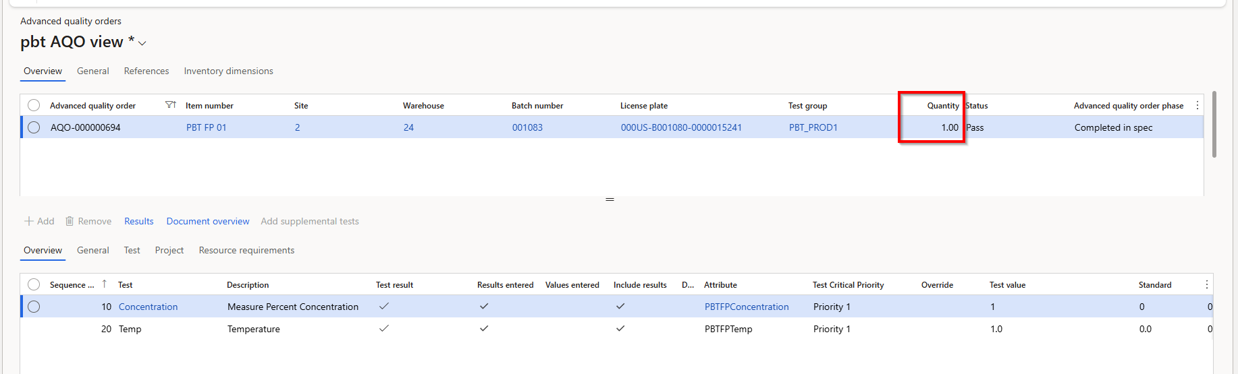Switch to the Inventory dimensions tab

coord(228,71)
